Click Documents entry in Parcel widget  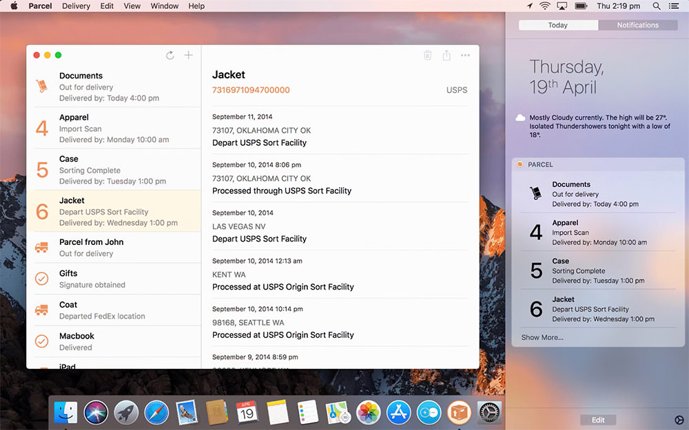tap(598, 194)
